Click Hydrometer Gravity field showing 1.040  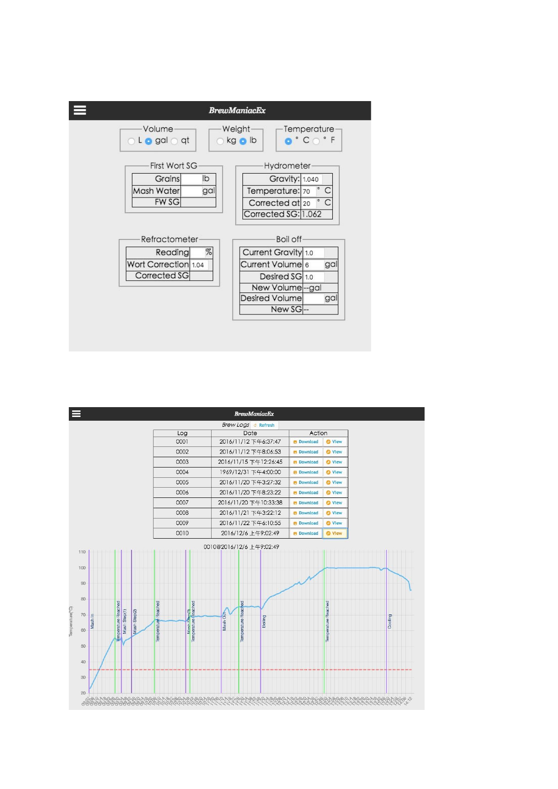pos(312,179)
